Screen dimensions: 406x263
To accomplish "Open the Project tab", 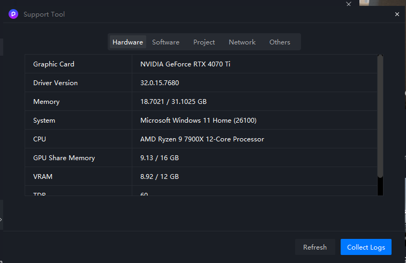I will coord(204,42).
